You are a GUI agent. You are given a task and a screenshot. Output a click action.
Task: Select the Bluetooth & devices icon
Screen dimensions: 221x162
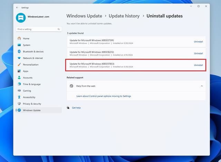19,52
